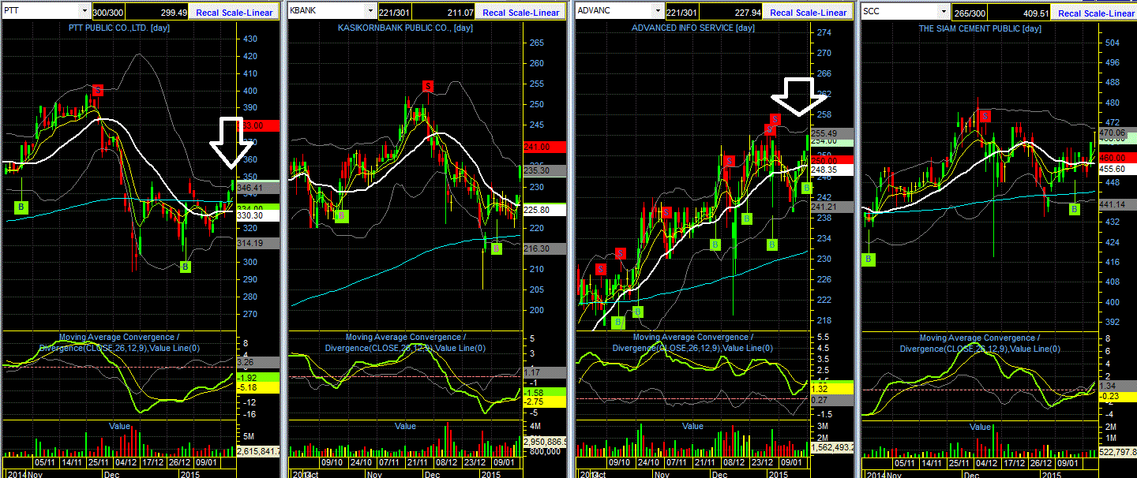Click the 235.30 price label on KBANK
Viewport: 1137px width, 478px height.
click(x=546, y=170)
